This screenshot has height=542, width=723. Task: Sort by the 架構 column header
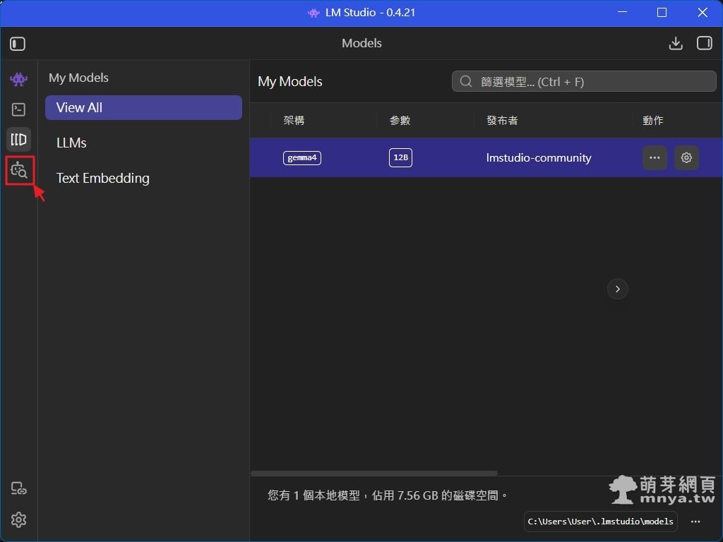tap(294, 120)
